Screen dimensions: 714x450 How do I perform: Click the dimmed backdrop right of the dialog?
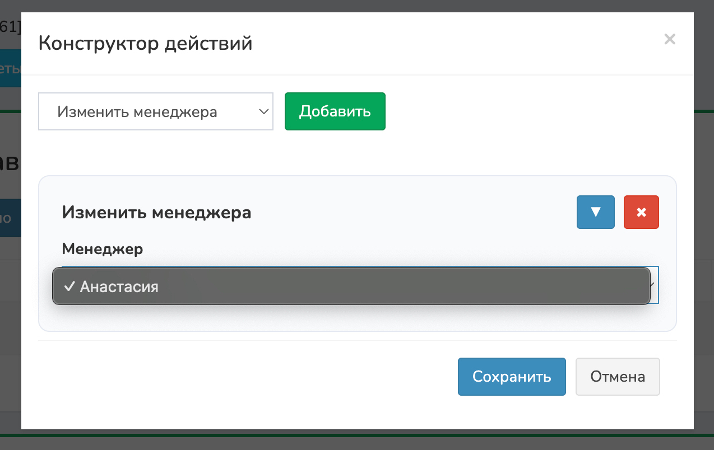pos(703,224)
